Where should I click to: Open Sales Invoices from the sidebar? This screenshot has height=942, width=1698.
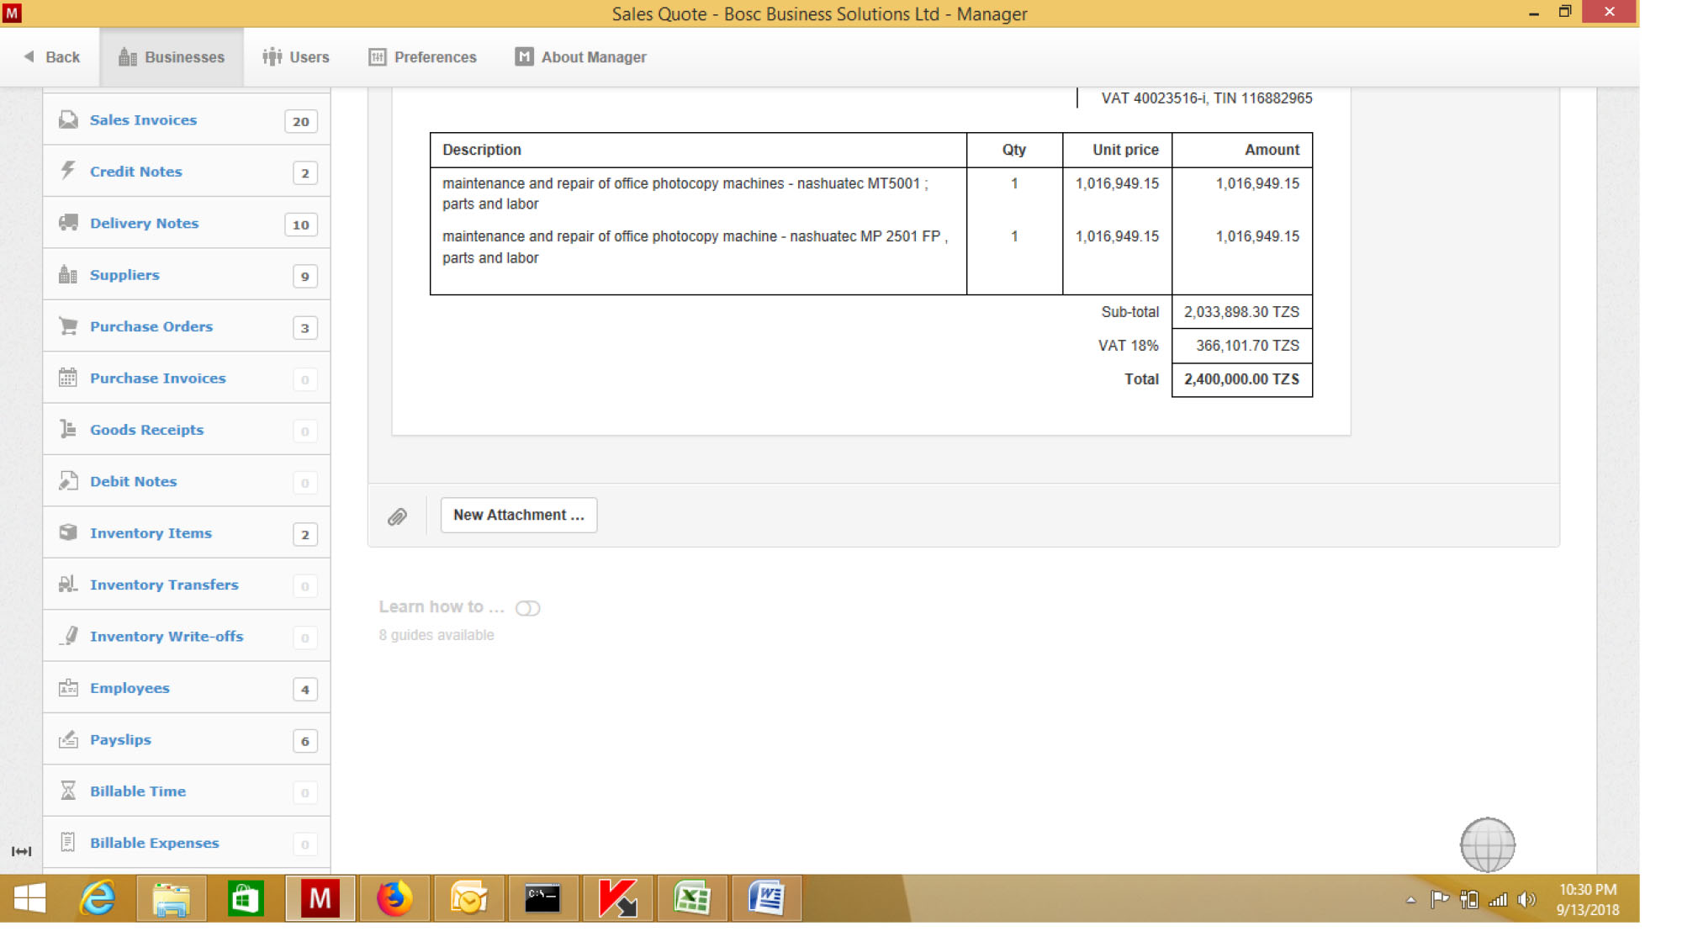(x=186, y=119)
